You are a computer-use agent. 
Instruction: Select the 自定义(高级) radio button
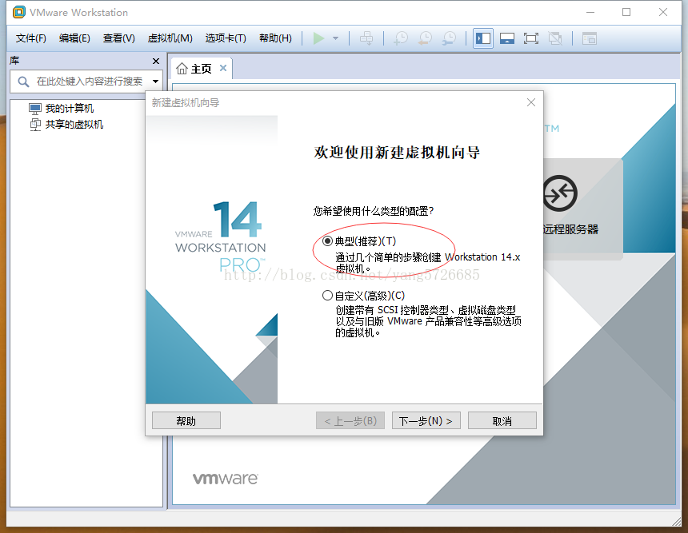[x=328, y=295]
